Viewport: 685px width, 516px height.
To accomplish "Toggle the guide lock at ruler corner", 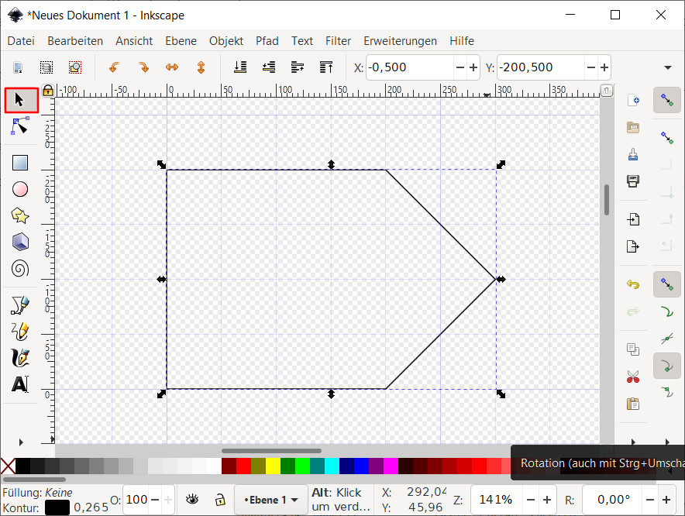I will [x=47, y=91].
